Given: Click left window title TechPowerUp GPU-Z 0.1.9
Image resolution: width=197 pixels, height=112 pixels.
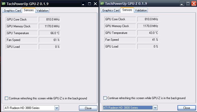Looking at the screenshot, I should pos(27,4).
